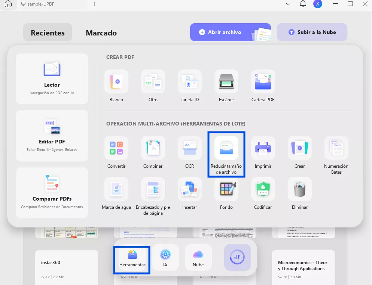The height and width of the screenshot is (285, 372).
Task: Open Microeconomics - Theory Through Applications file
Action: tap(304, 267)
